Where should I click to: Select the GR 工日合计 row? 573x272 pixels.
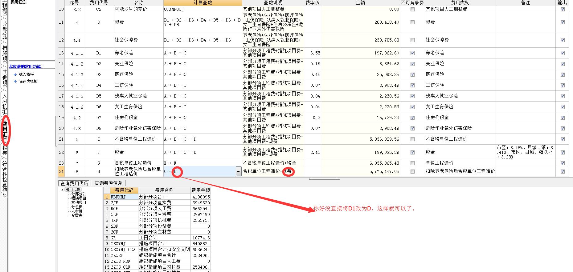coord(157,238)
